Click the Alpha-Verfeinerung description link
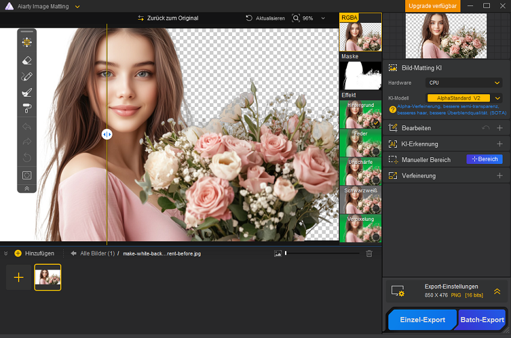This screenshot has height=338, width=511. click(451, 110)
